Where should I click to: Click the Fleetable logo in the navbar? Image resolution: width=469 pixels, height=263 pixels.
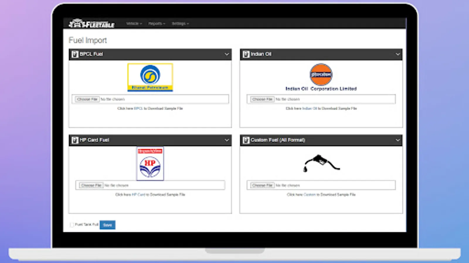click(91, 23)
